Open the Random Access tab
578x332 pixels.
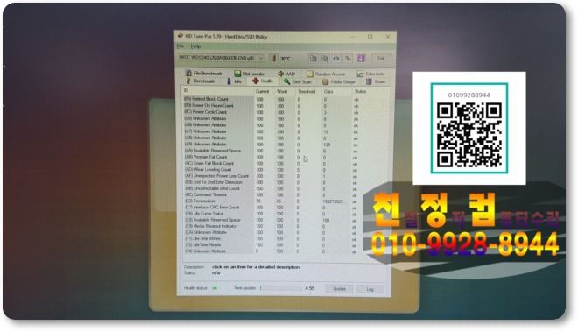pos(326,74)
